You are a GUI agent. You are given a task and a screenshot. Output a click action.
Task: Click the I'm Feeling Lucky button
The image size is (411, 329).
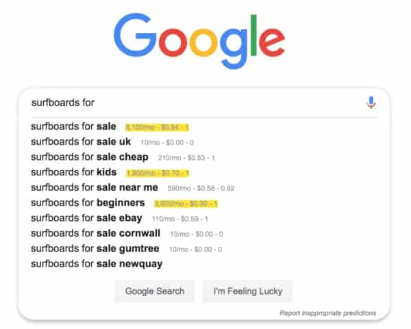tap(248, 291)
